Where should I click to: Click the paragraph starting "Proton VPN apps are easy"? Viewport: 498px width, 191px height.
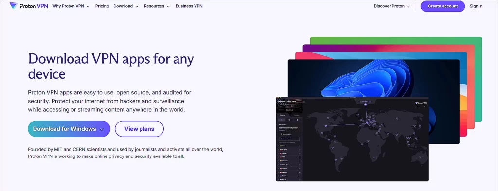click(109, 101)
